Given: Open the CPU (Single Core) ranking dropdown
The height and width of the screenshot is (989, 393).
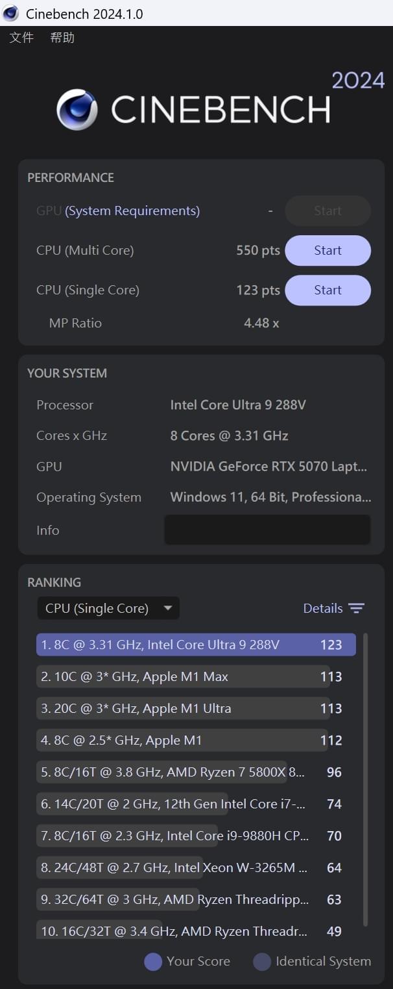Looking at the screenshot, I should point(108,608).
